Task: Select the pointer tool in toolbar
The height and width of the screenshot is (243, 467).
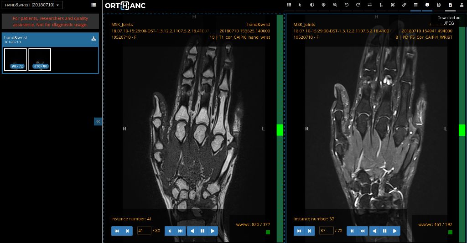Action: [300, 5]
